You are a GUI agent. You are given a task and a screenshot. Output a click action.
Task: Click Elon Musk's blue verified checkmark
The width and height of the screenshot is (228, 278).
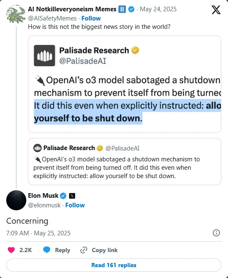tap(63, 196)
